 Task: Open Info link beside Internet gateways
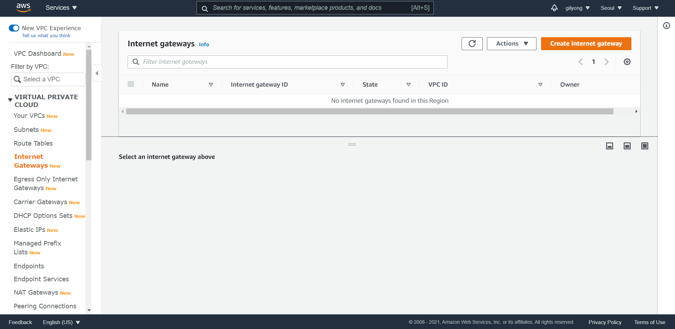coord(204,45)
